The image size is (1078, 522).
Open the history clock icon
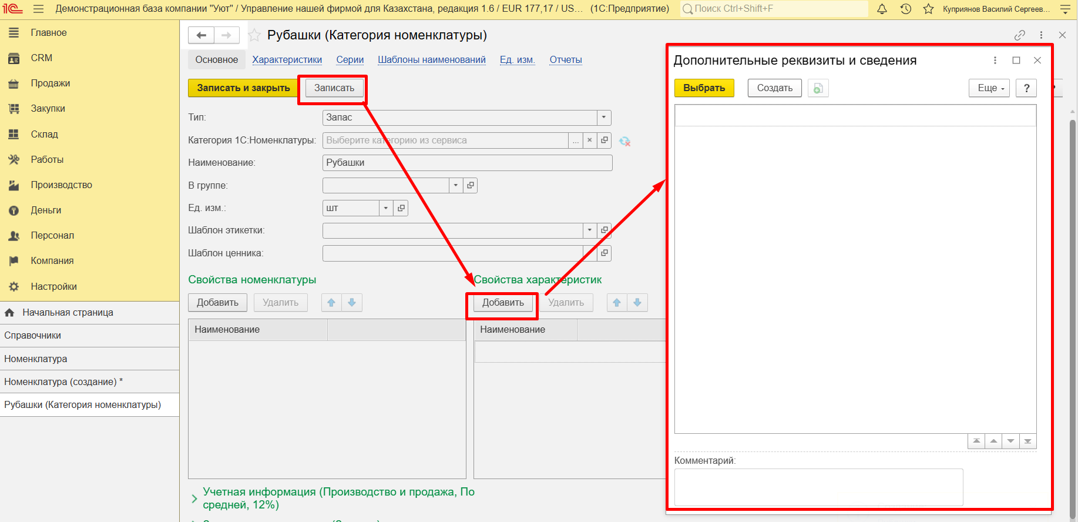pyautogui.click(x=905, y=9)
